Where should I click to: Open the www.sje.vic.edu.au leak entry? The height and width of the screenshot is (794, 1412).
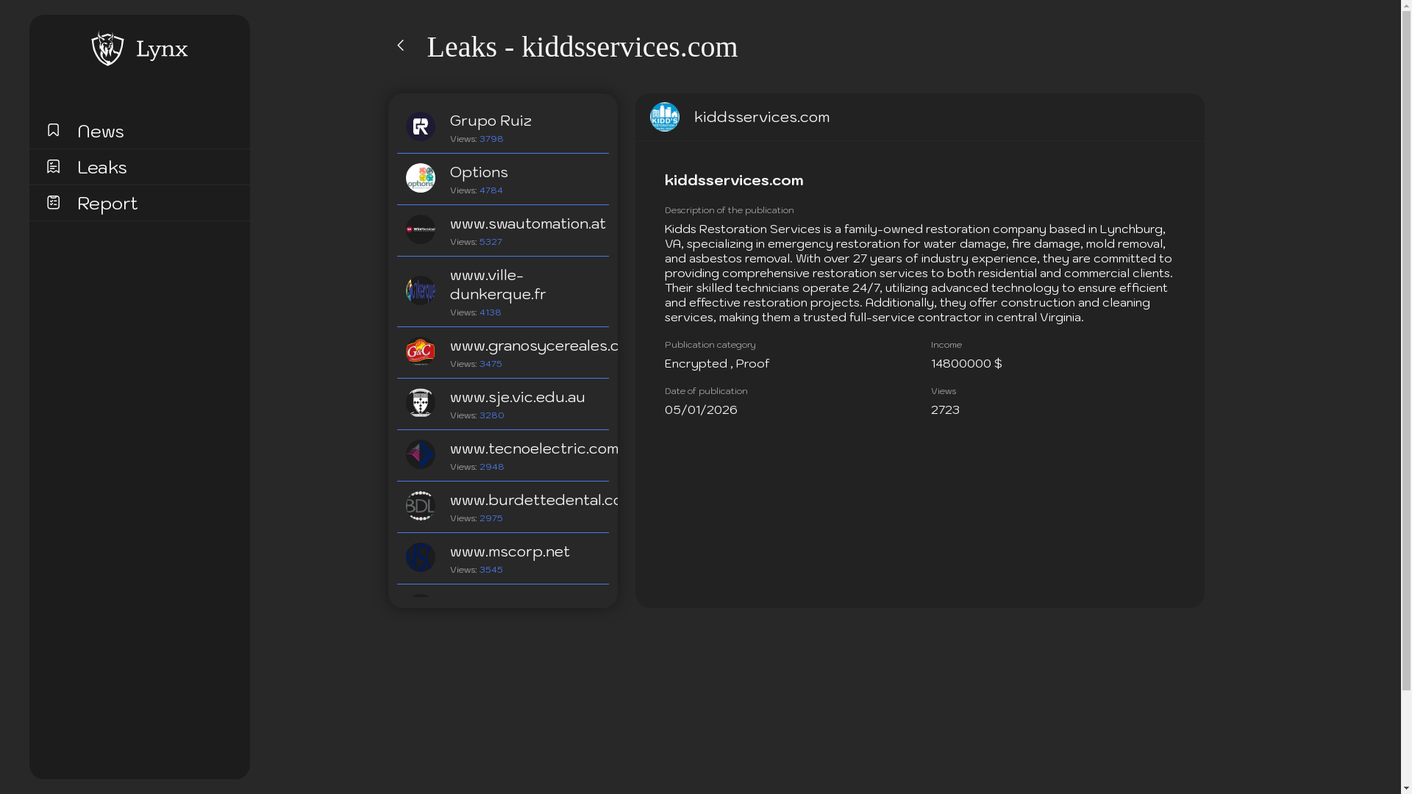(x=517, y=398)
